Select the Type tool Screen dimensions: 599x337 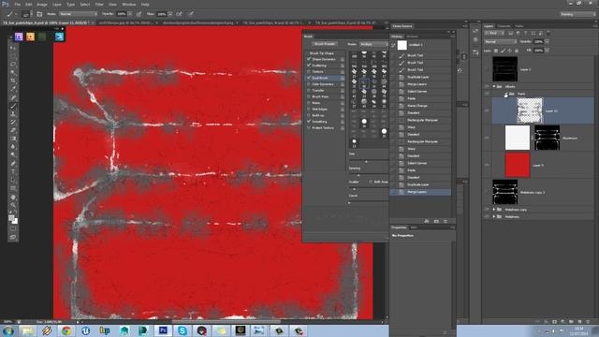coord(13,171)
